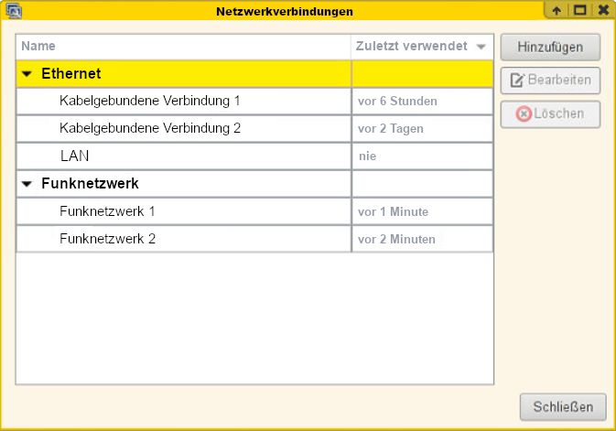Click the 'vor 1 Minute' cell

pyautogui.click(x=394, y=211)
